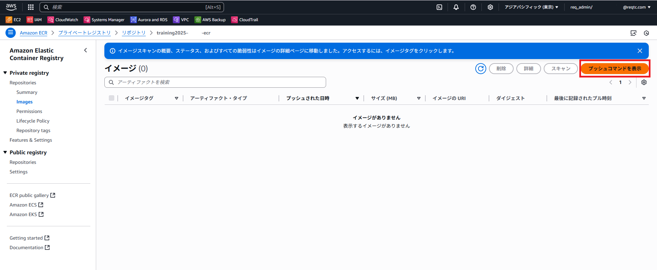The image size is (657, 270).
Task: Click the アーティファクト・タイプ column header
Action: (x=219, y=98)
